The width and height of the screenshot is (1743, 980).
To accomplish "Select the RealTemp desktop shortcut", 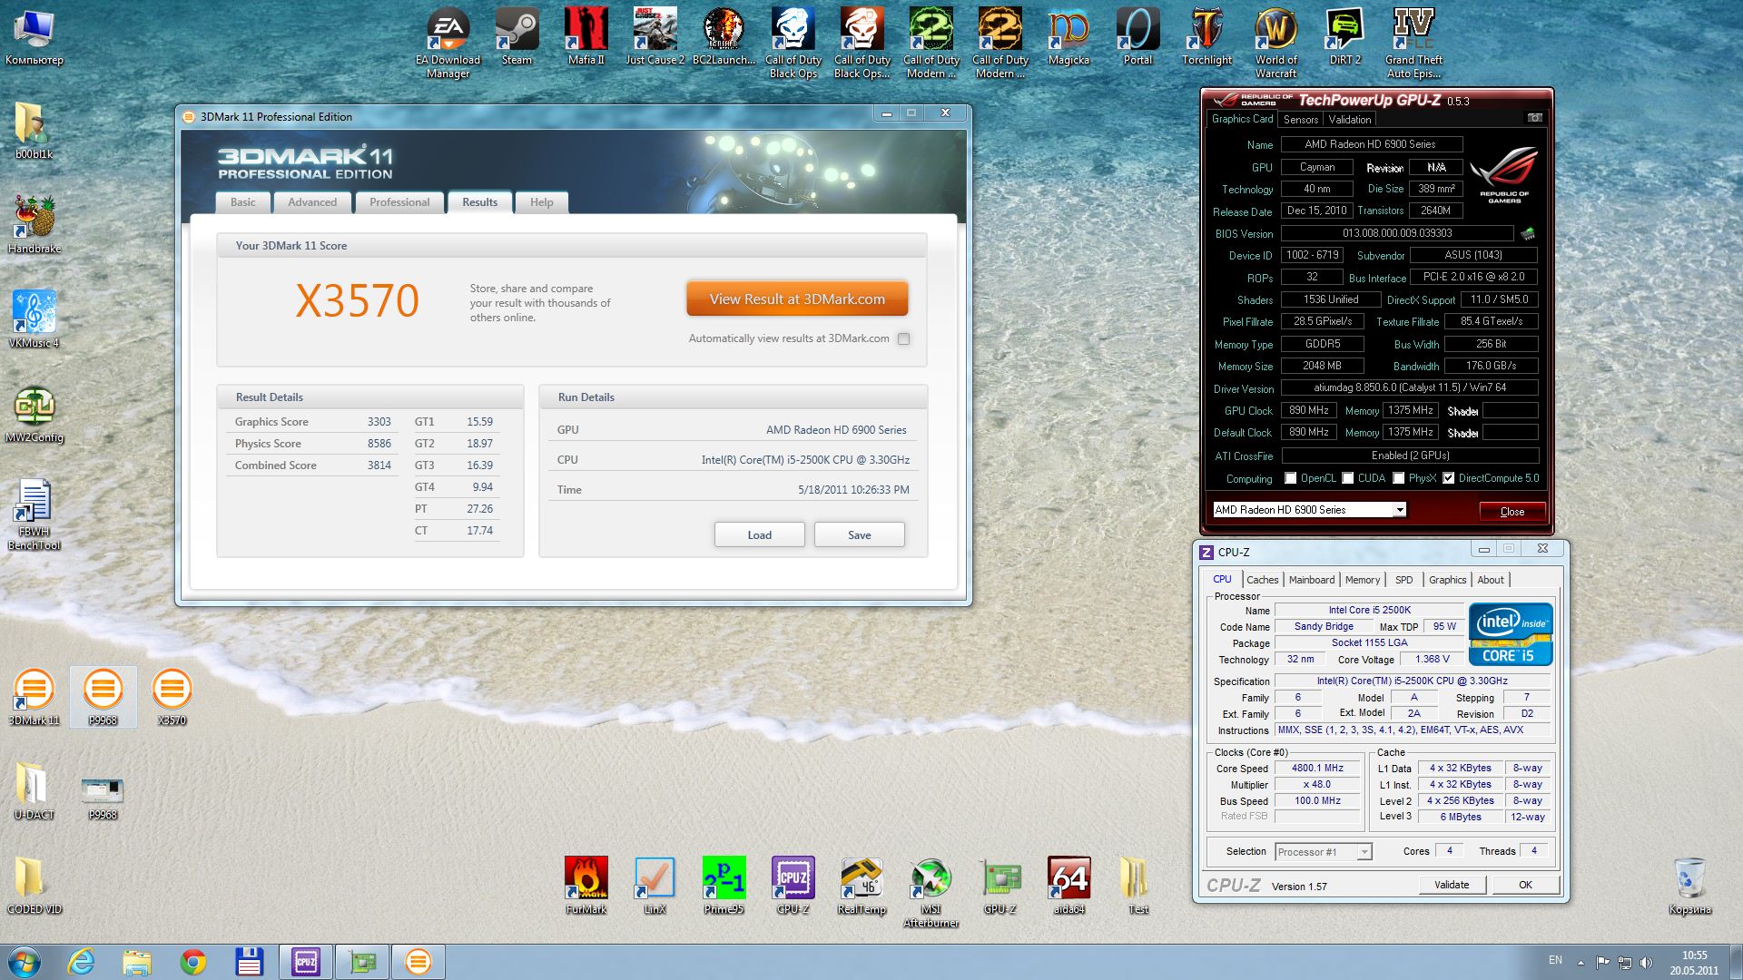I will click(x=862, y=885).
